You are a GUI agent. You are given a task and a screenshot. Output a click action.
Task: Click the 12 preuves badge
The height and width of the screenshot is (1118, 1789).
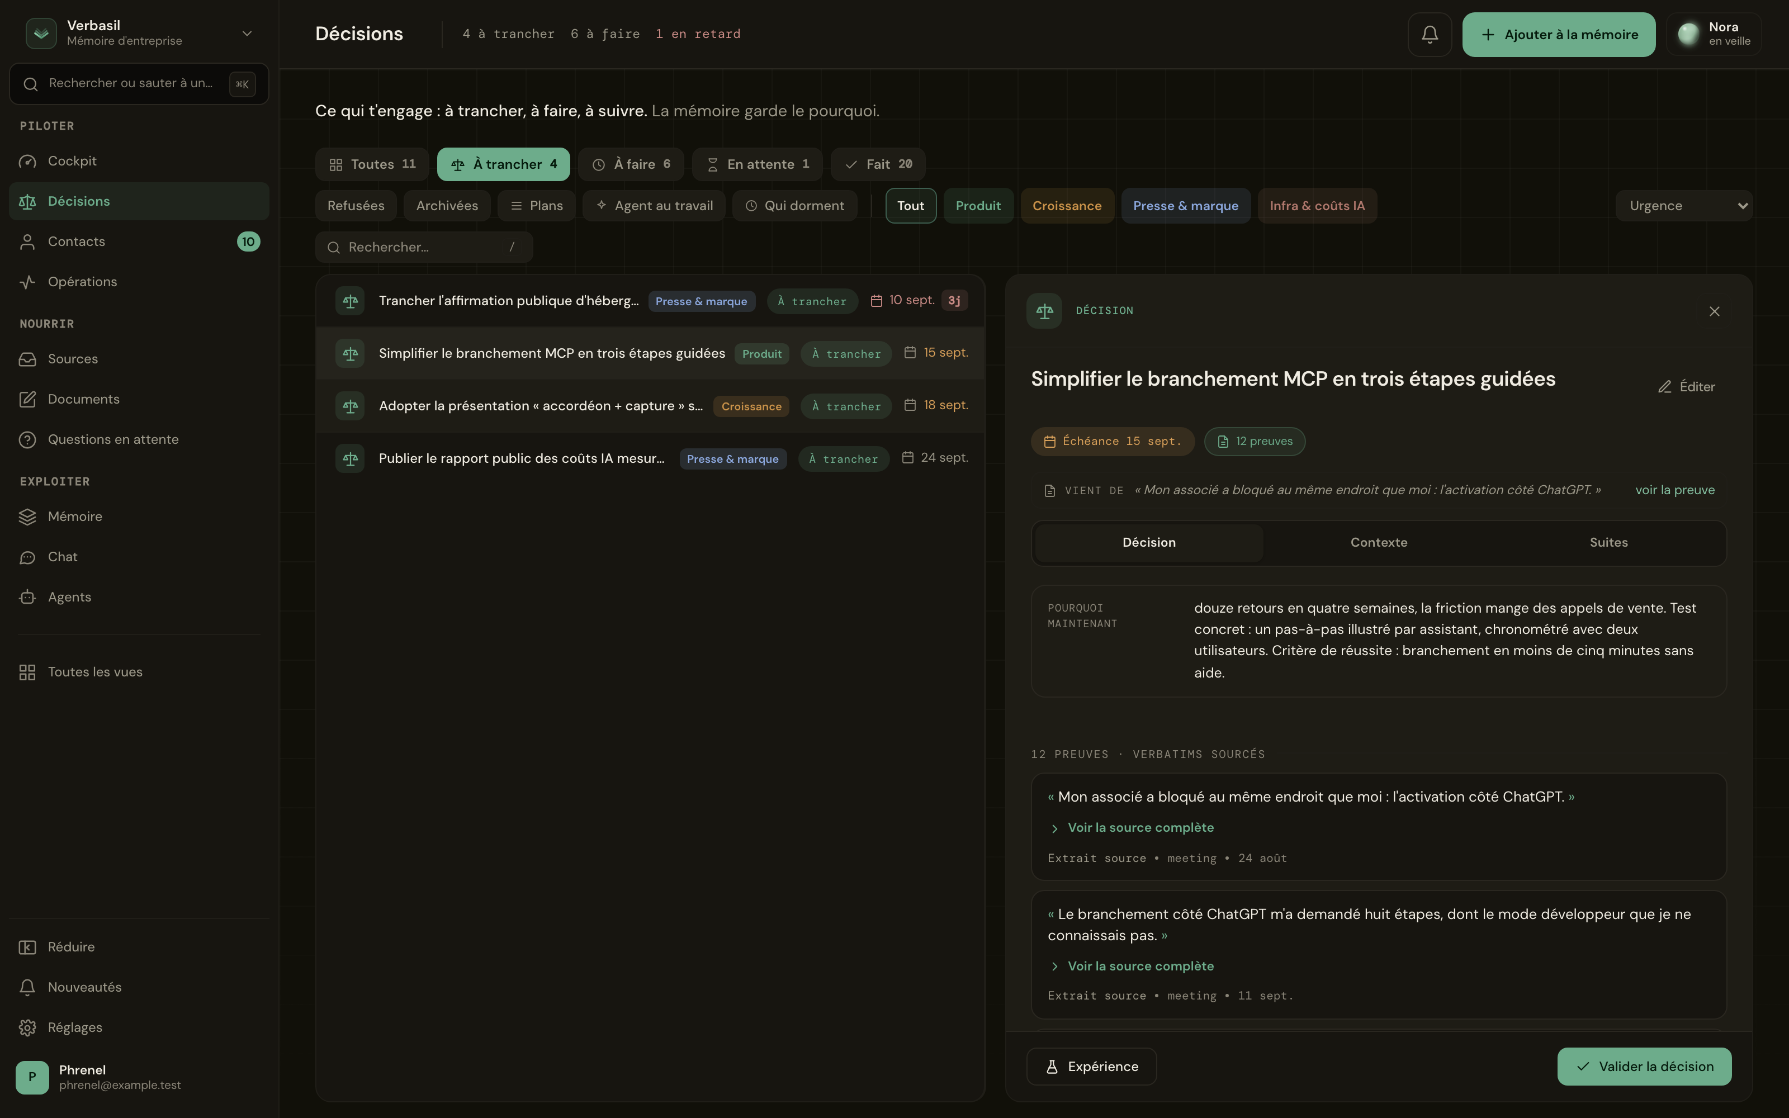(1254, 442)
